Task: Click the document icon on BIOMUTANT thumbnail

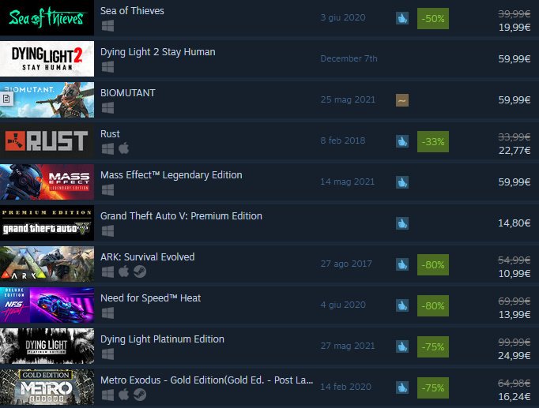Action: pos(6,99)
